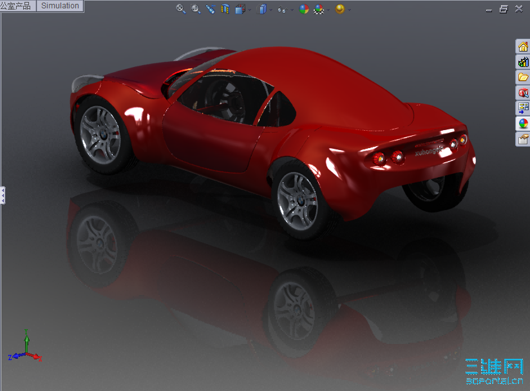The image size is (530, 391).
Task: Open the SolidWorks Search task pane tab
Action: coord(523,93)
